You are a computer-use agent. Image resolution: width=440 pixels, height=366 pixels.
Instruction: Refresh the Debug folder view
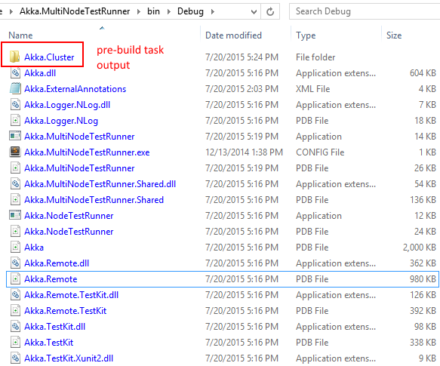[x=270, y=11]
